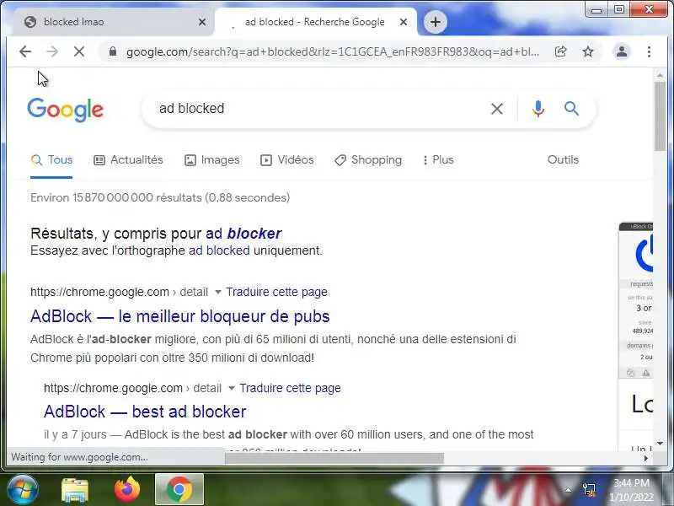Bookmark this page with the star icon
This screenshot has height=506, width=674.
tap(587, 51)
